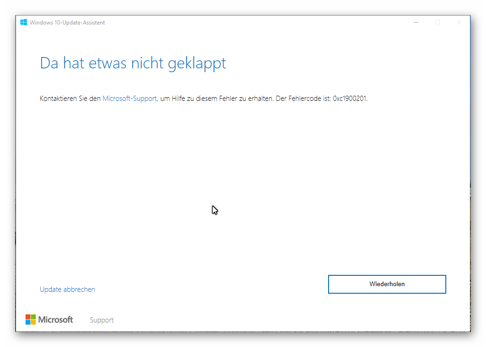Viewport: 486px width, 347px height.
Task: Click the error code 0xc1900201
Action: click(350, 99)
